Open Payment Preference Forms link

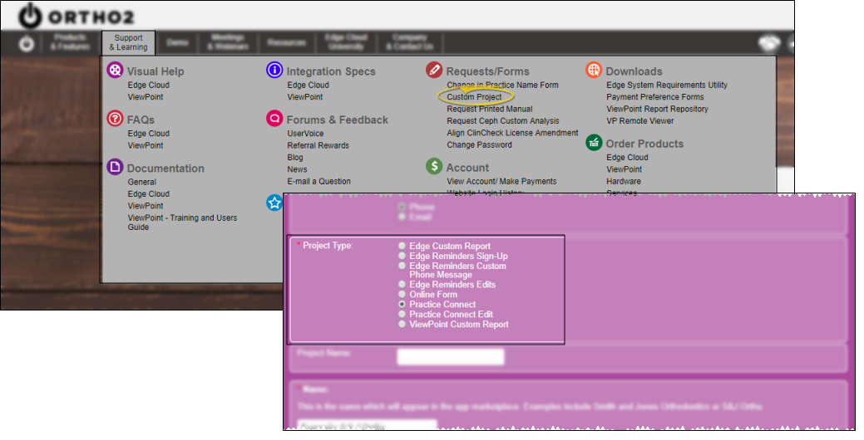[655, 97]
